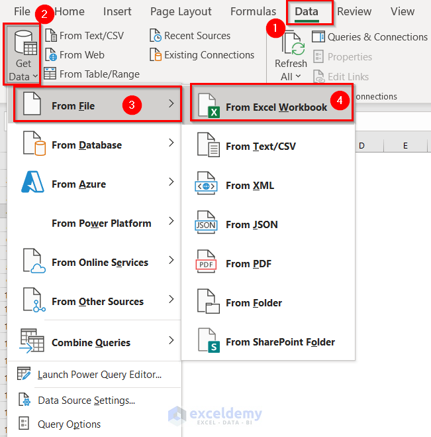Click the Excel workbook file icon

point(209,105)
